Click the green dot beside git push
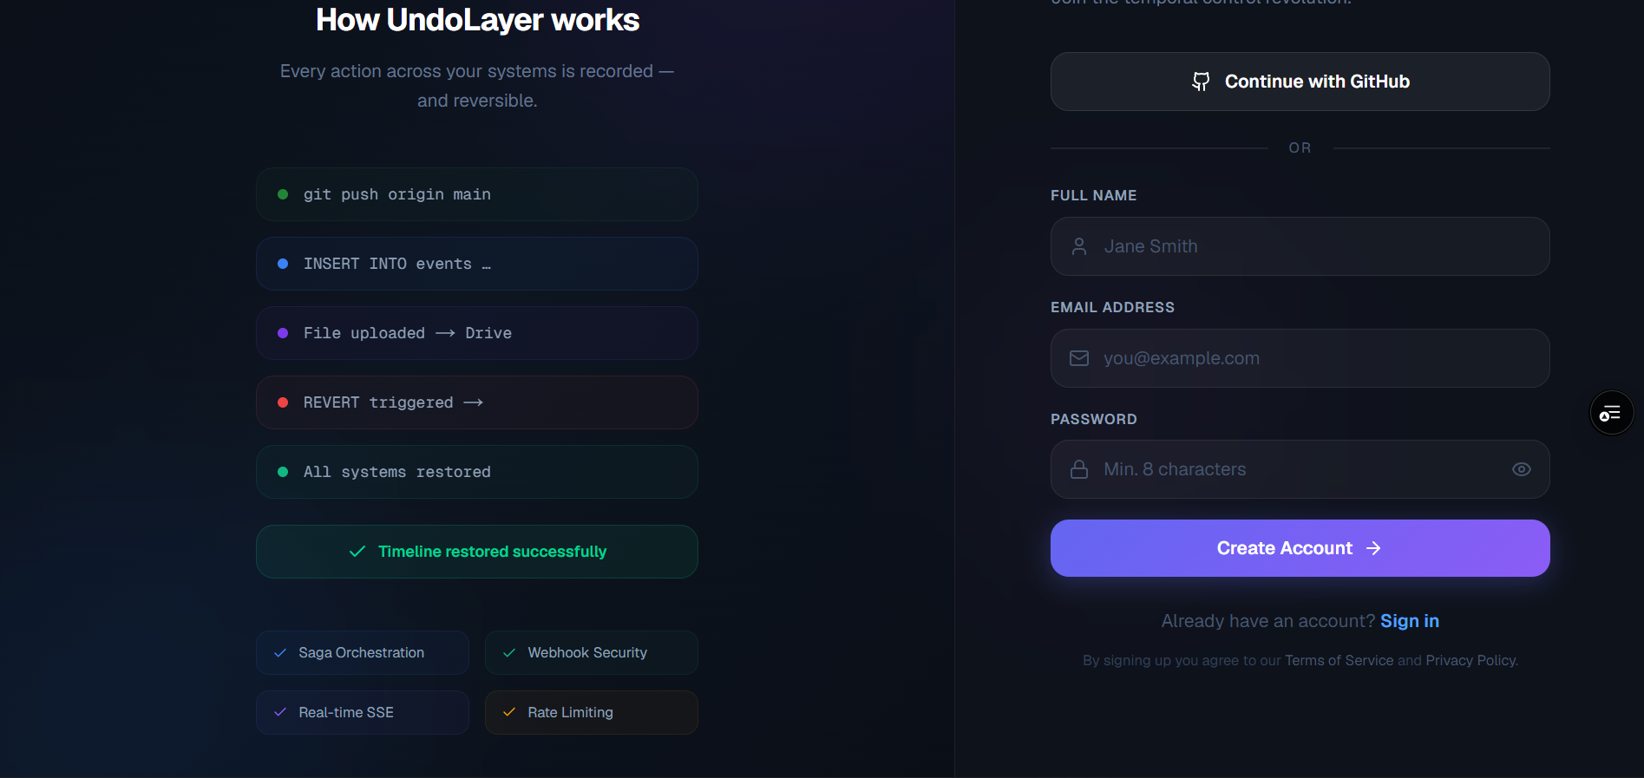 pos(283,194)
